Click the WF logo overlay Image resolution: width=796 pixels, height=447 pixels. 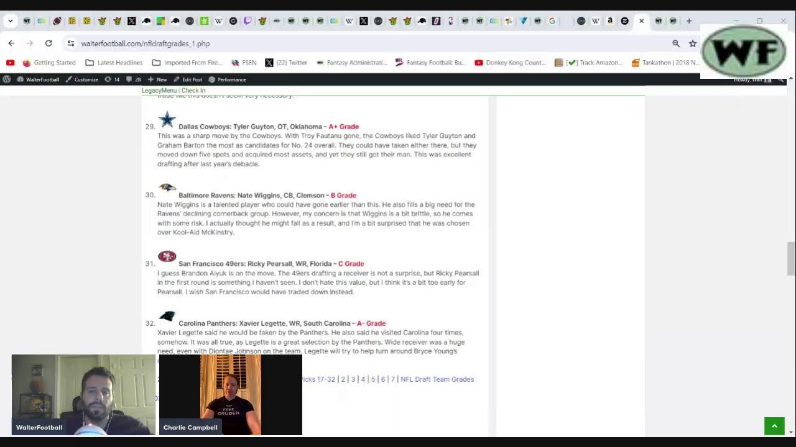tap(743, 51)
